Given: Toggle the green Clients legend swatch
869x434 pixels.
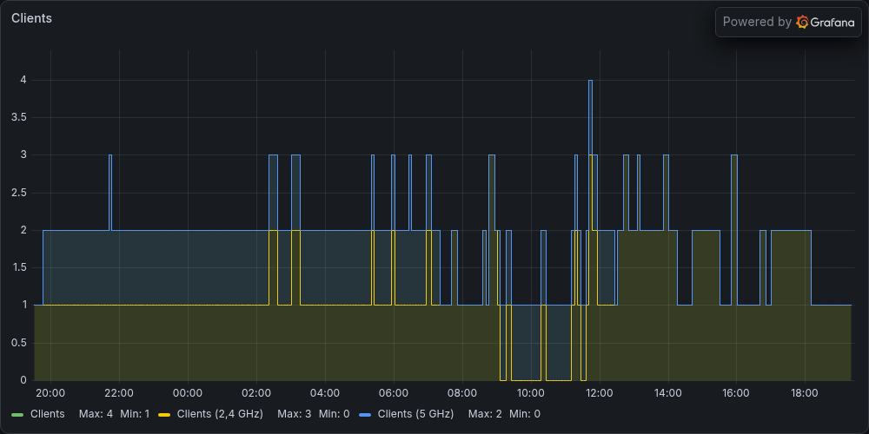Looking at the screenshot, I should click(17, 414).
